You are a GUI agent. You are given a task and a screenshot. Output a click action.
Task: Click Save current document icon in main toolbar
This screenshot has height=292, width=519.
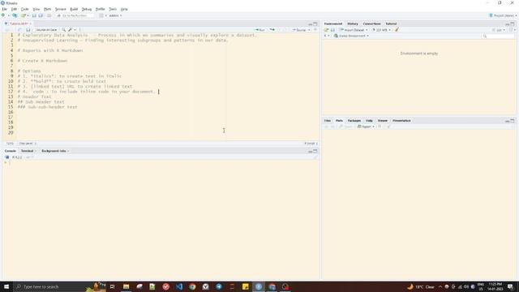[34, 15]
